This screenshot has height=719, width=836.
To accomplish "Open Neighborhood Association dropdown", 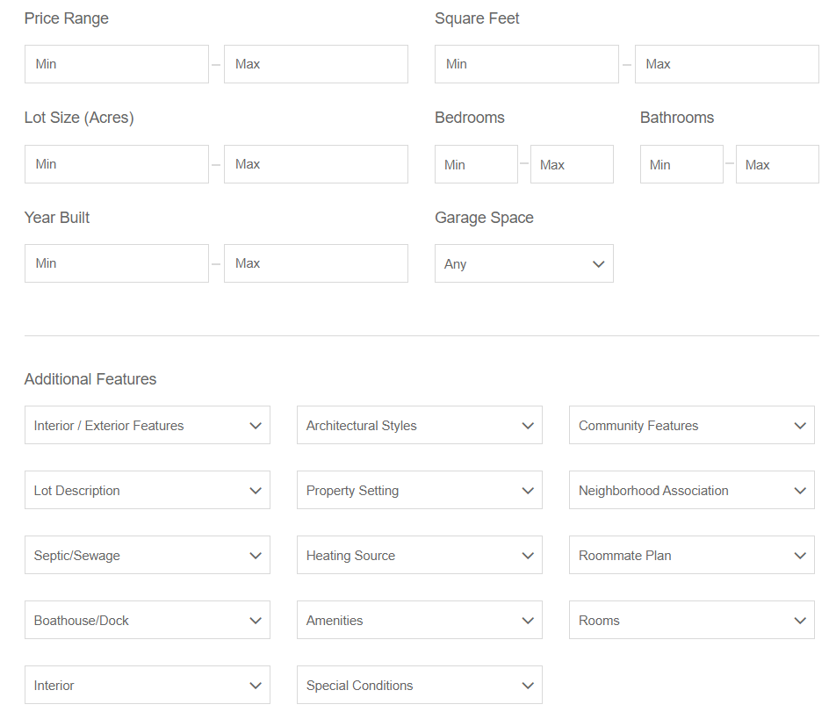I will coord(691,490).
